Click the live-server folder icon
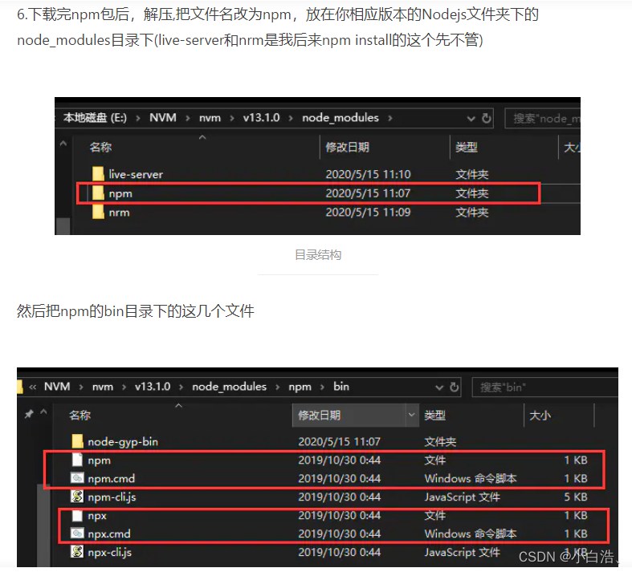The height and width of the screenshot is (572, 632). pyautogui.click(x=98, y=174)
